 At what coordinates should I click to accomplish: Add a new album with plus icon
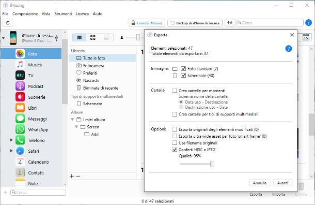click(72, 176)
